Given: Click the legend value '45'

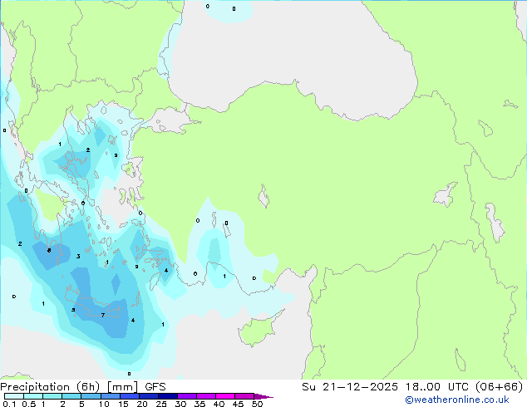Looking at the screenshot, I should (238, 404).
